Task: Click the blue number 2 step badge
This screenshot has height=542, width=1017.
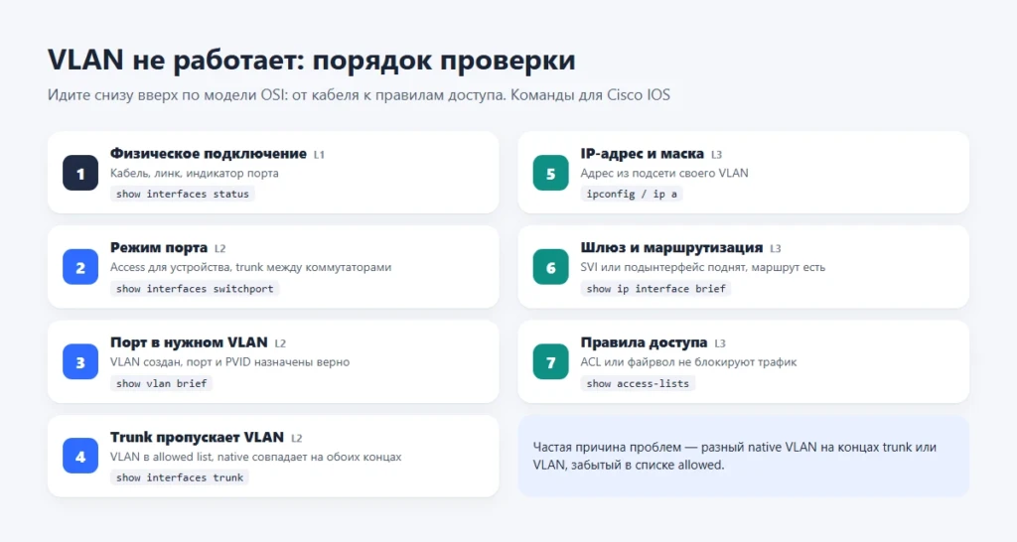Action: point(80,267)
